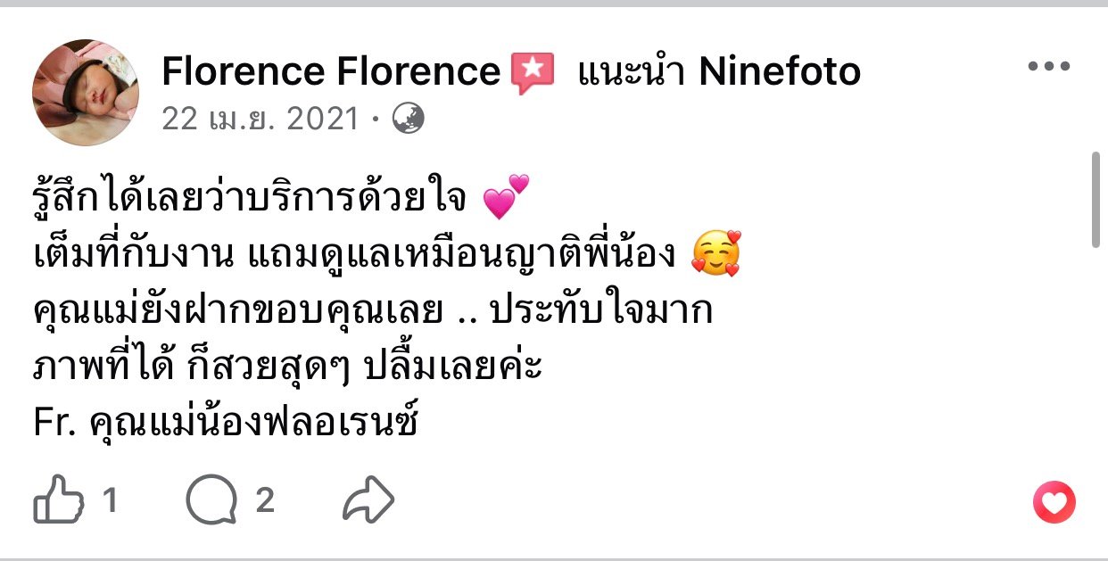View the comment count of 2
This screenshot has height=561, width=1108.
(x=265, y=501)
